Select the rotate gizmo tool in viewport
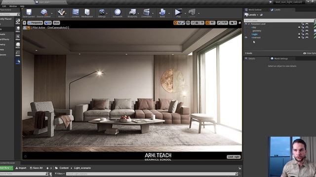 click(x=179, y=23)
